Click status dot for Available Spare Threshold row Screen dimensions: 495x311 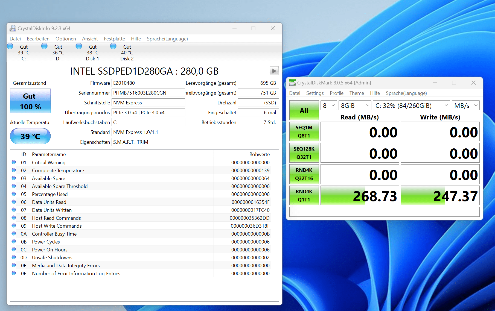(14, 186)
